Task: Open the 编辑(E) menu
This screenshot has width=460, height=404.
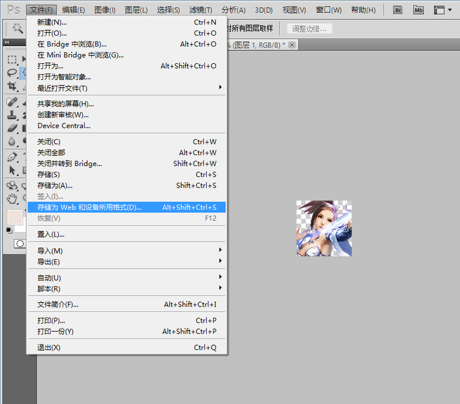Action: tap(74, 10)
